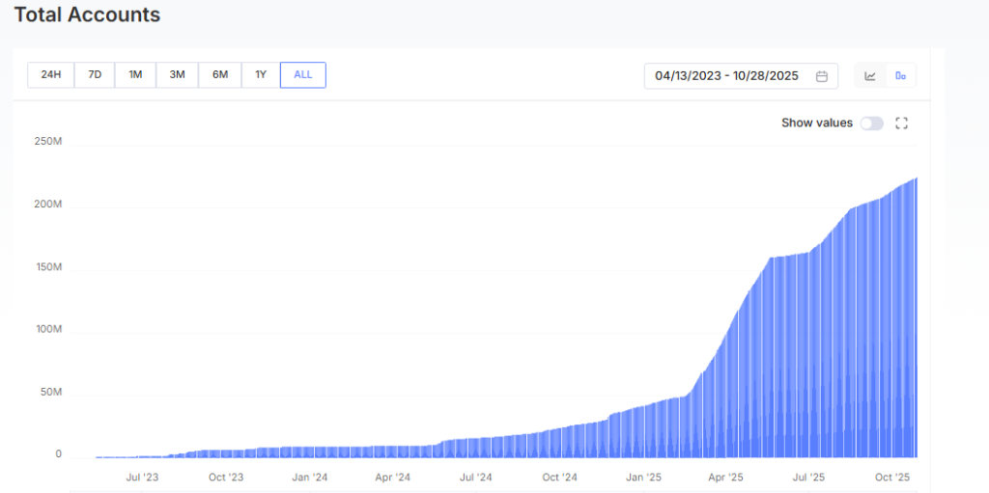Click the chart bars around Apr '25
The height and width of the screenshot is (493, 989).
tap(725, 386)
